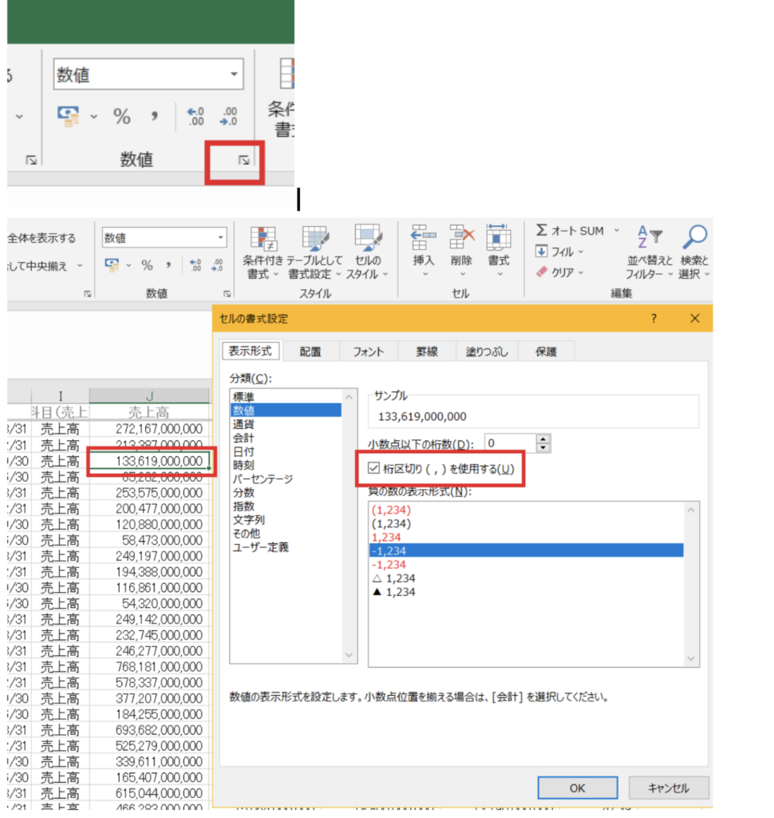
Task: Increase decimal places with spinner up arrow
Action: (543, 439)
